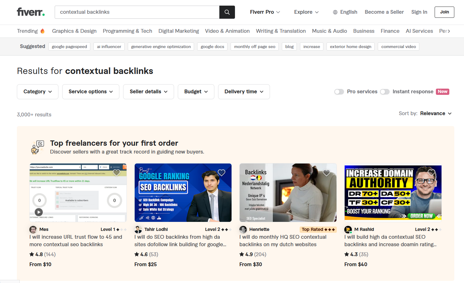Open the Writing & Translation category
This screenshot has width=464, height=283.
point(281,31)
